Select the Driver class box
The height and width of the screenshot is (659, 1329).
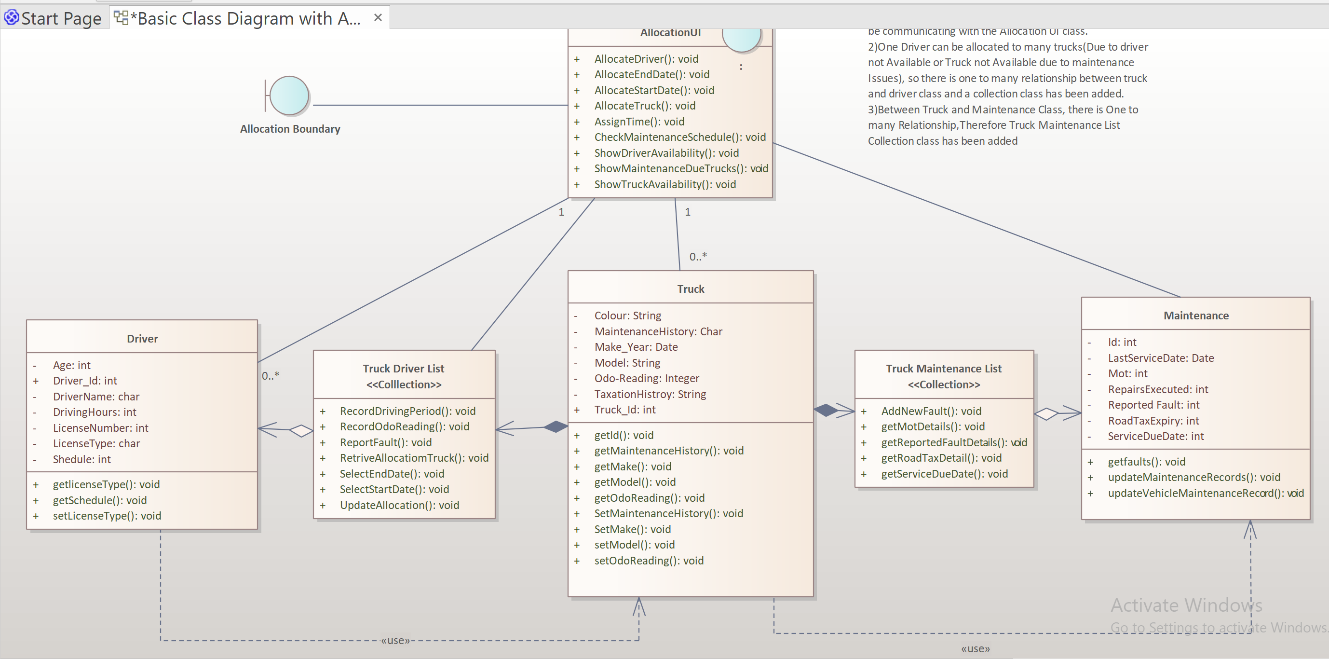142,338
